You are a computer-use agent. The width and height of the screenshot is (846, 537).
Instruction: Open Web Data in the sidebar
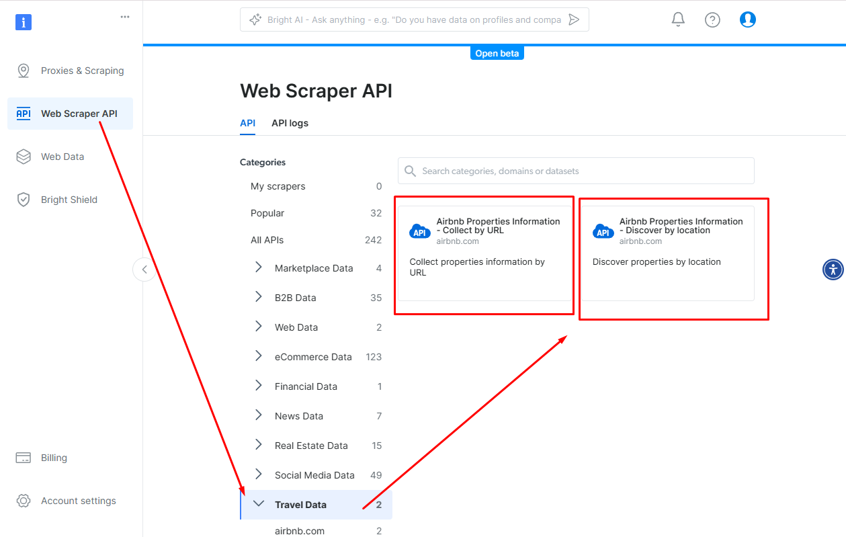coord(71,157)
